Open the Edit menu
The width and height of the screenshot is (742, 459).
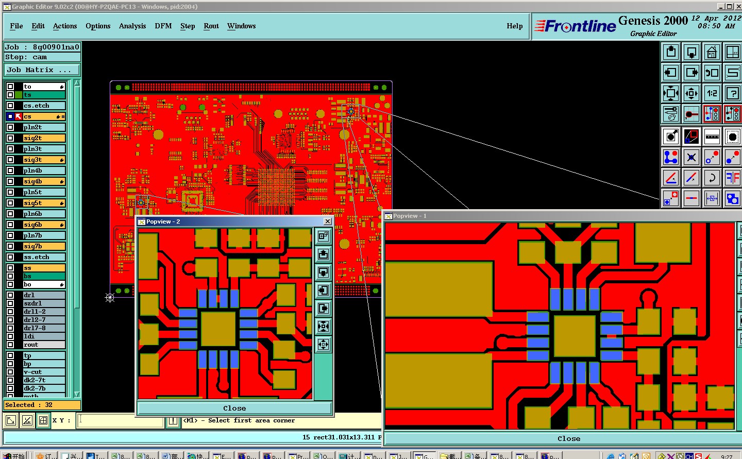[x=38, y=26]
